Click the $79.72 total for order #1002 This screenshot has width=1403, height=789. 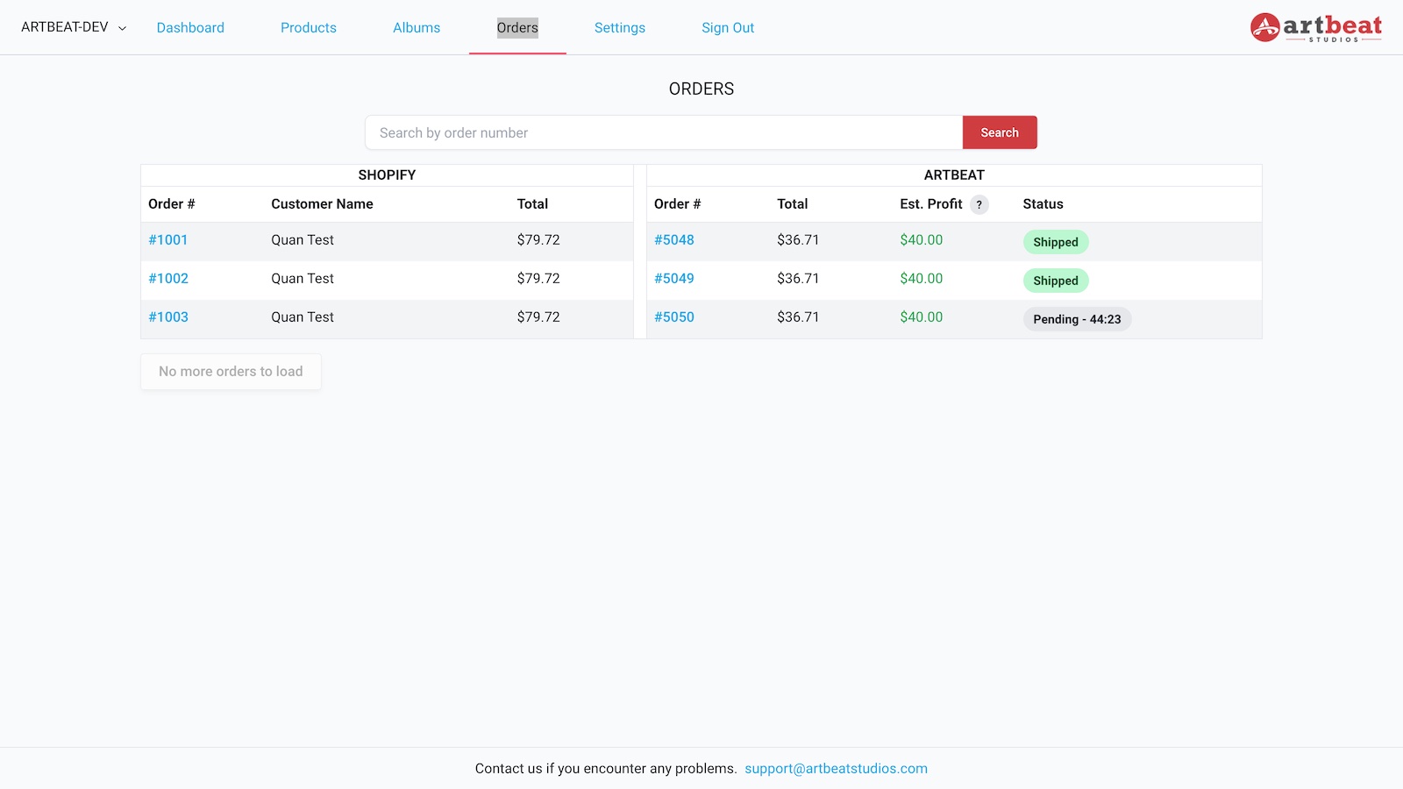[x=538, y=278]
